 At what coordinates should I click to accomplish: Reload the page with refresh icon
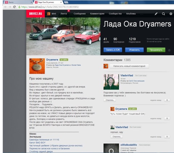tap(14, 7)
